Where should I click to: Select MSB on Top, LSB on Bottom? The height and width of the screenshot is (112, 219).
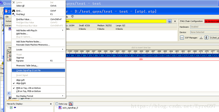click(29, 88)
